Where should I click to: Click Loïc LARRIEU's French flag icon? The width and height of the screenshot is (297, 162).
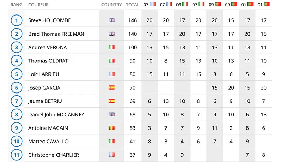pos(111,74)
